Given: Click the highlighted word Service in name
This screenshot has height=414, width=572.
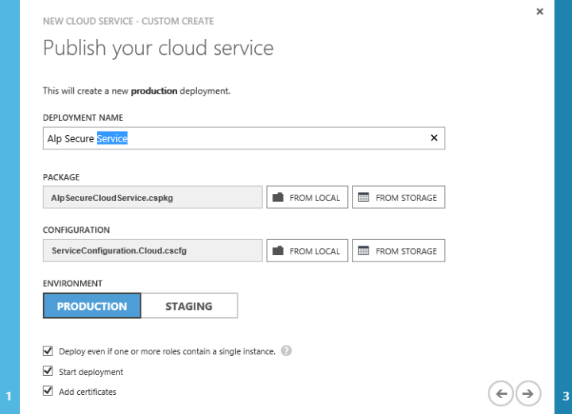Looking at the screenshot, I should tap(112, 139).
